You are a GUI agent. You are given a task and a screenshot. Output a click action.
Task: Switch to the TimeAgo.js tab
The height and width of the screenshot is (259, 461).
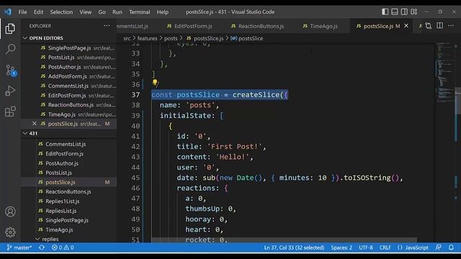pos(320,26)
